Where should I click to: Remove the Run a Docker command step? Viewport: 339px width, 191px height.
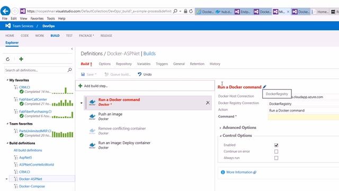208,102
